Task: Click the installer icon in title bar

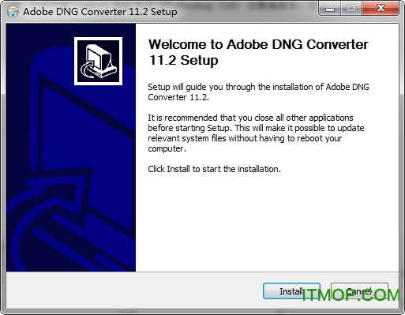Action: [x=13, y=12]
